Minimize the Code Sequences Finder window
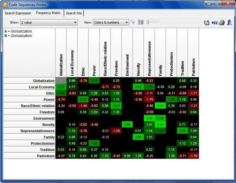Image resolution: width=236 pixels, height=183 pixels. click(x=209, y=3)
